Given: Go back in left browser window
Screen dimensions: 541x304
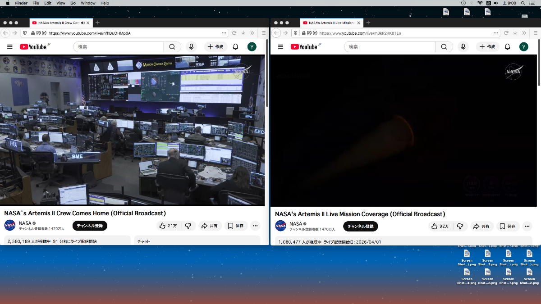Looking at the screenshot, I should [6, 33].
